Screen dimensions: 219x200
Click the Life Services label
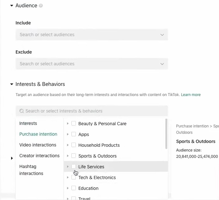91,167
